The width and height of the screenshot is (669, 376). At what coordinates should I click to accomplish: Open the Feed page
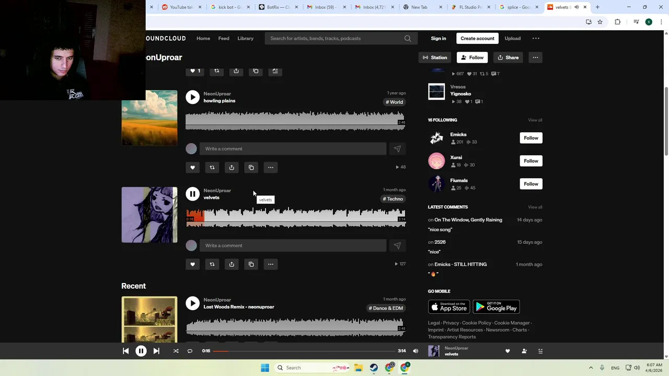point(224,38)
